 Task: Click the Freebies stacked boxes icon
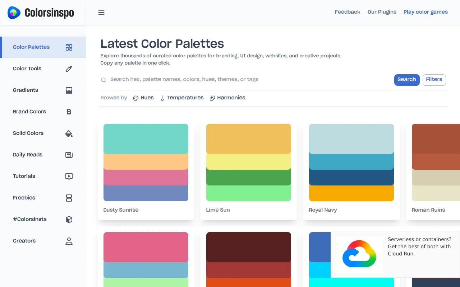click(69, 198)
